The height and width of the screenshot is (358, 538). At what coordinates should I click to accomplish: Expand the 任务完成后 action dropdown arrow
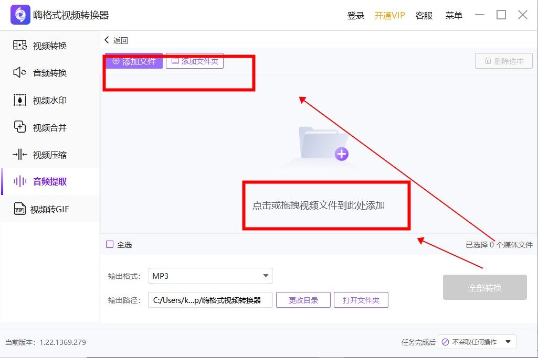[508, 341]
